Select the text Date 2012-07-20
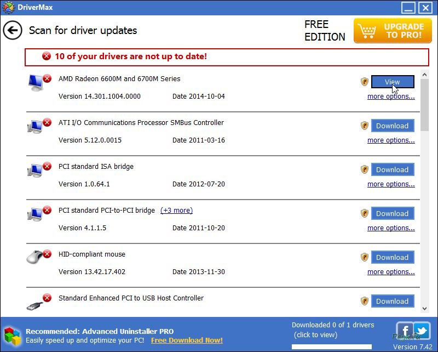438x352 pixels. pos(199,184)
